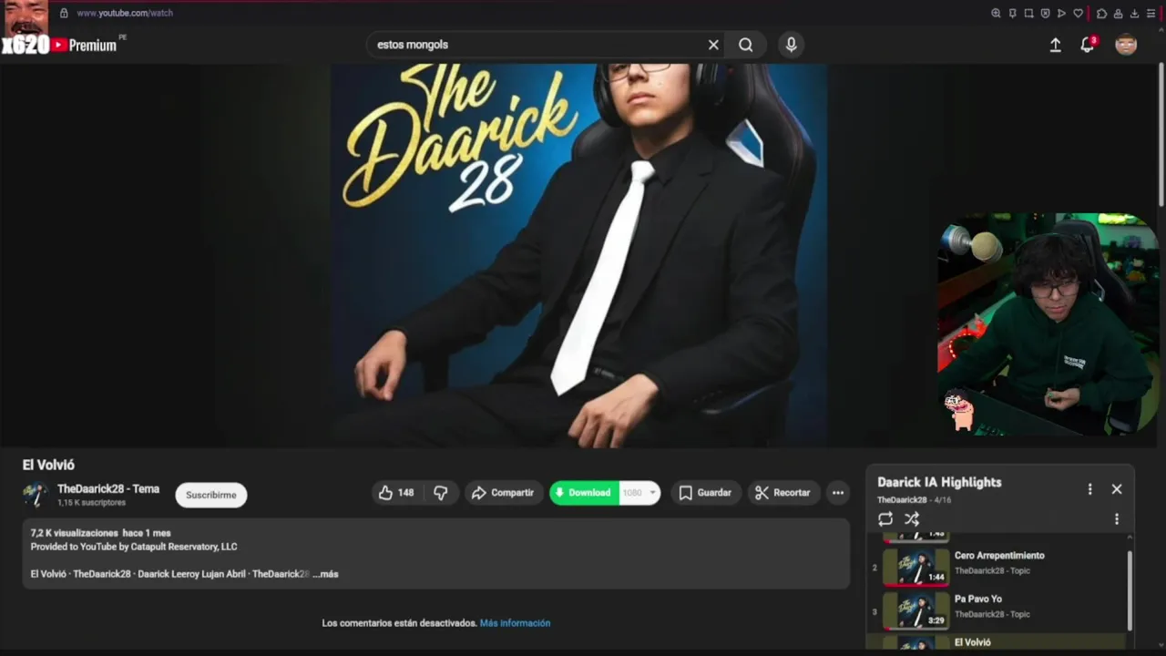Open the menu beside the shuffle row
The height and width of the screenshot is (656, 1166).
pos(1117,519)
